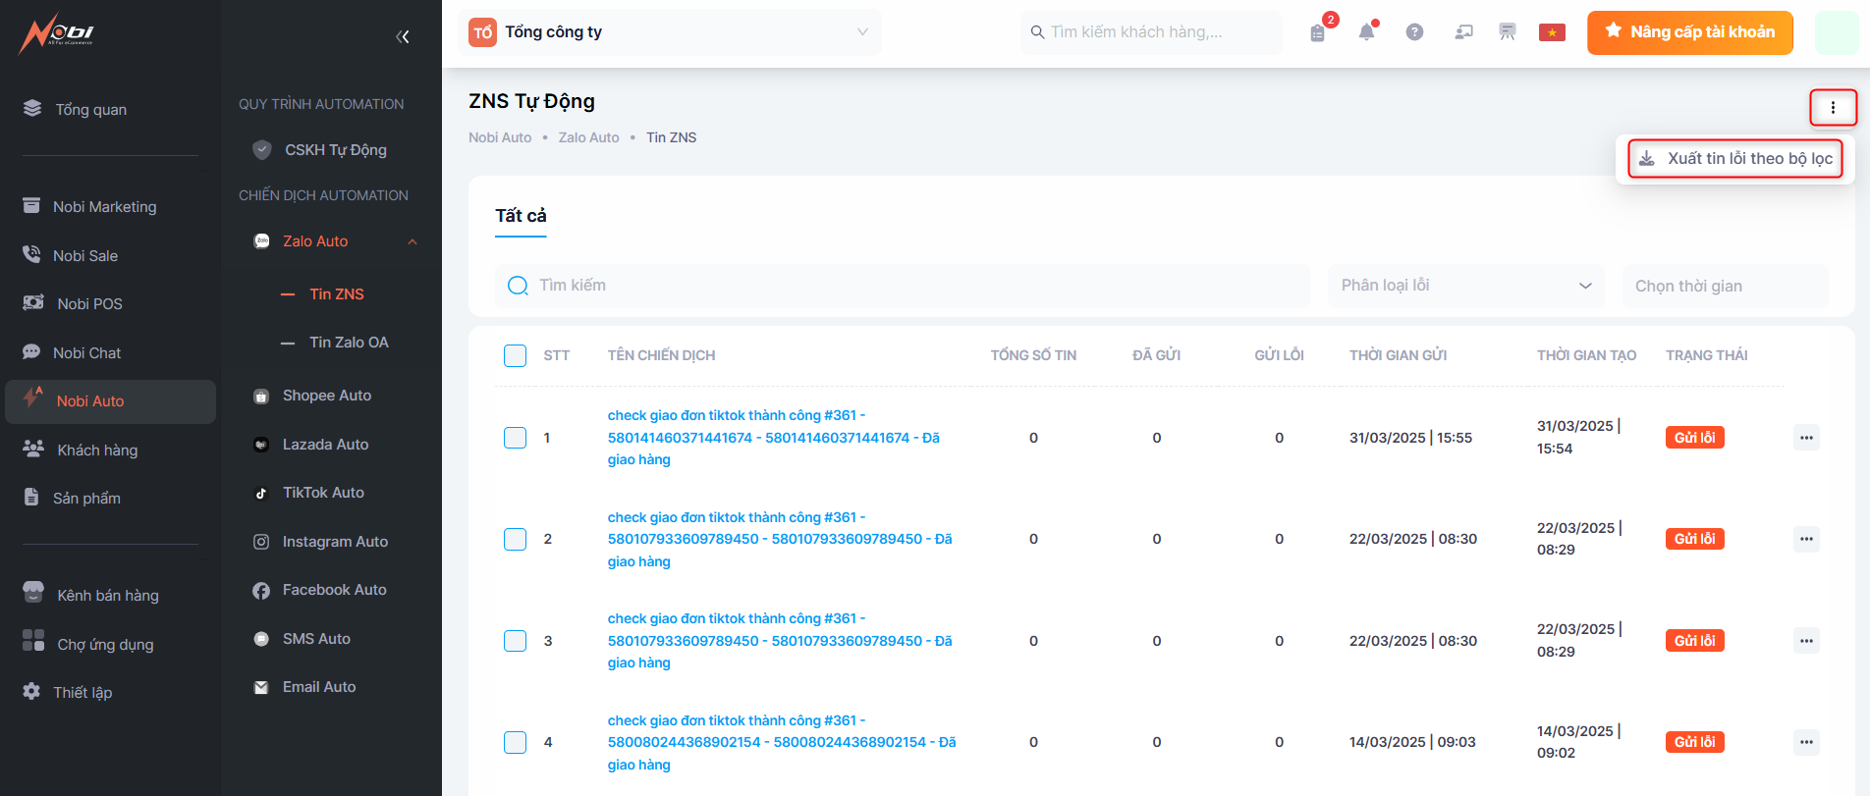Open the clipboard tasks icon with badge

[x=1318, y=32]
